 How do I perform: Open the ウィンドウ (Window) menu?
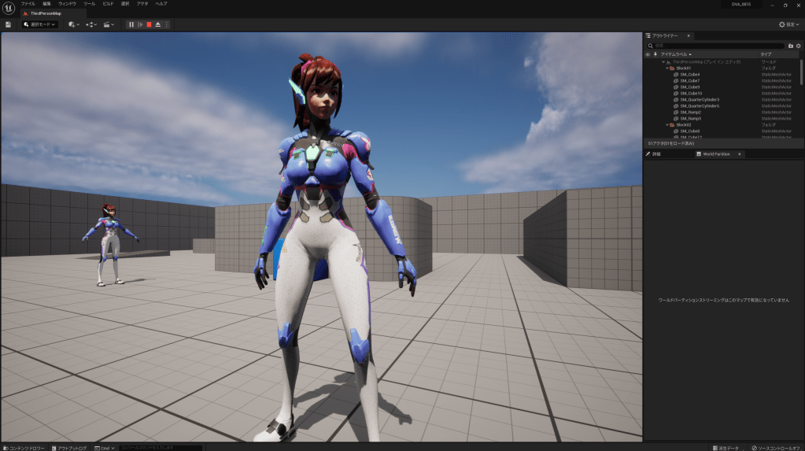67,4
